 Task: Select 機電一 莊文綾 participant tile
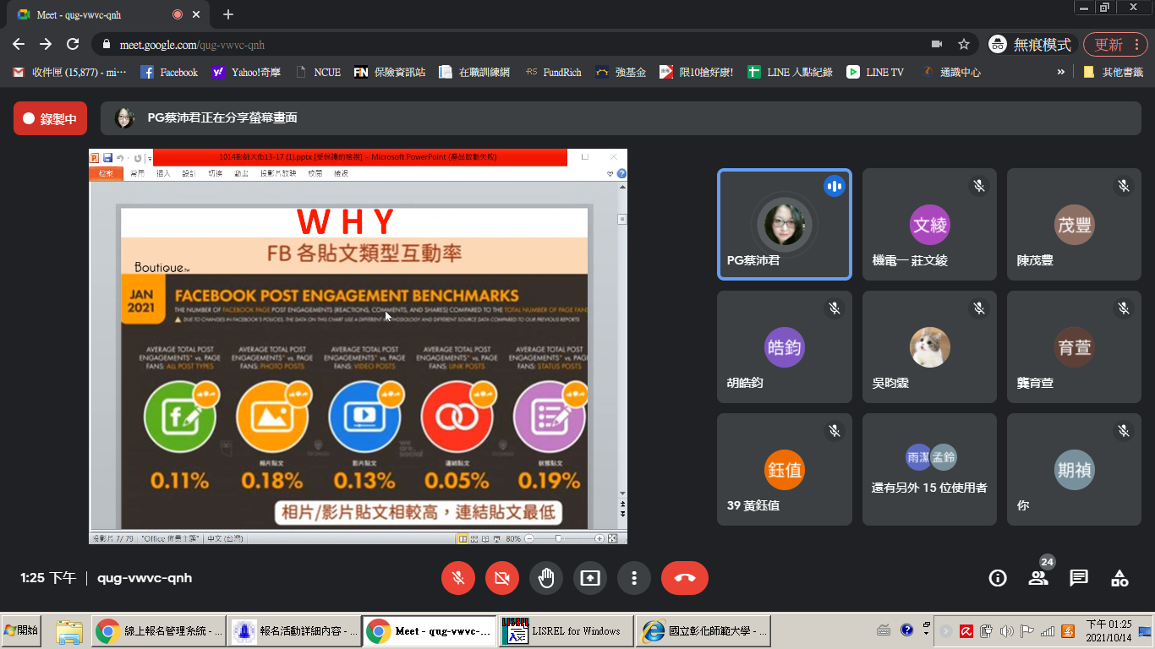[930, 224]
